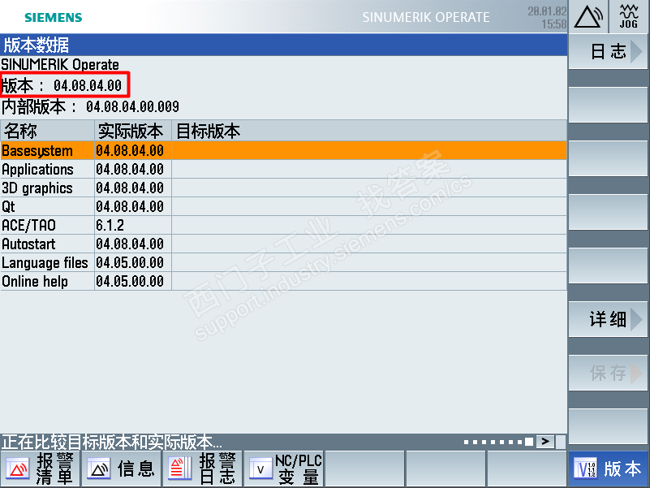Viewport: 650px width, 488px height.
Task: Click the 版本: 04.08.04.00 text
Action: click(62, 85)
